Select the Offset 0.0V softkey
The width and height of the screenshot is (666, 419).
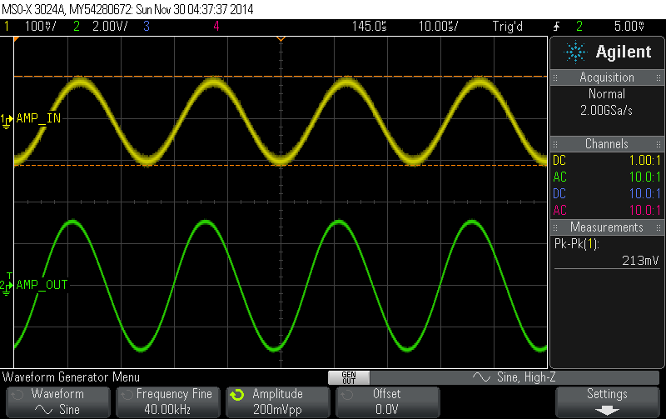point(388,402)
